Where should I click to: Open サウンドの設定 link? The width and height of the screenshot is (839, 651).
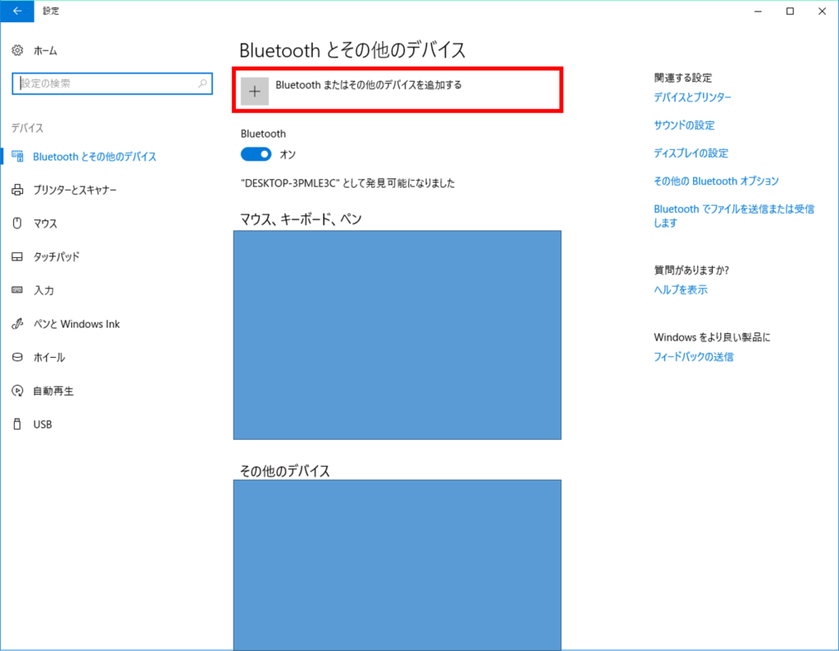684,125
